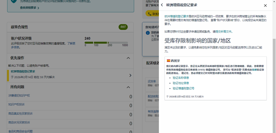The image size is (276, 133).
Task: Click 验证地址信息 link
Action: point(181,83)
